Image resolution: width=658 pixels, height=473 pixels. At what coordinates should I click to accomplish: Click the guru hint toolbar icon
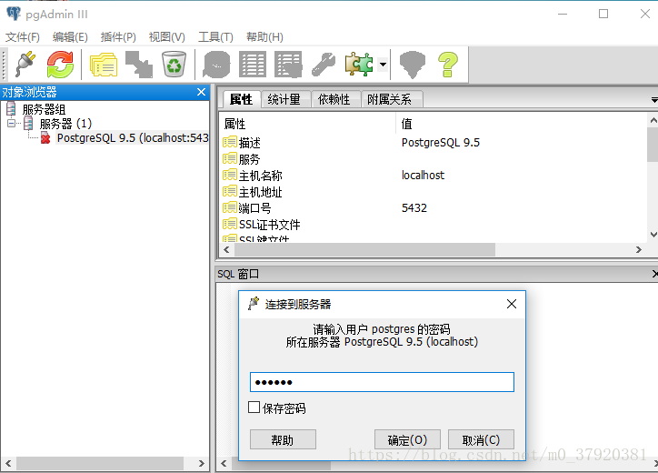point(412,65)
